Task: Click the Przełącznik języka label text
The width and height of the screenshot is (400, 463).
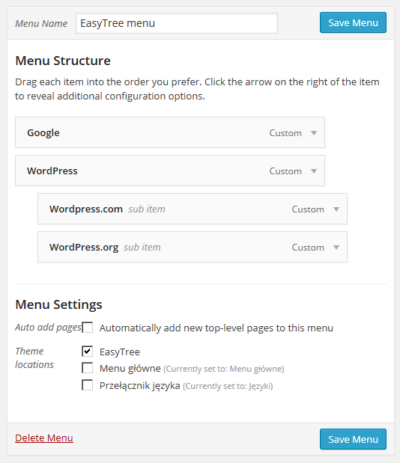Action: [140, 386]
